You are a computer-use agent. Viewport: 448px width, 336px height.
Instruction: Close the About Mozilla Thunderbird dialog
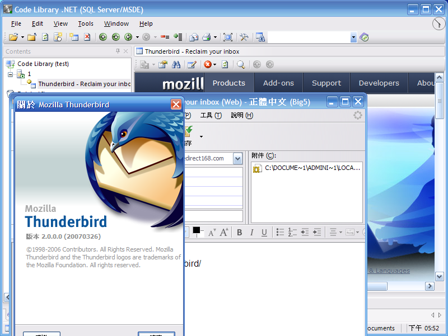pos(176,105)
